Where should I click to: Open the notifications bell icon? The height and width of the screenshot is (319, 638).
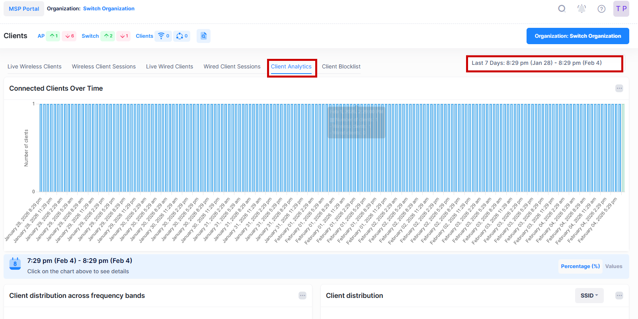tap(581, 9)
